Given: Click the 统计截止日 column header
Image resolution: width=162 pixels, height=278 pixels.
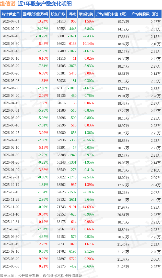Looking at the screenshot, I should [11, 14].
